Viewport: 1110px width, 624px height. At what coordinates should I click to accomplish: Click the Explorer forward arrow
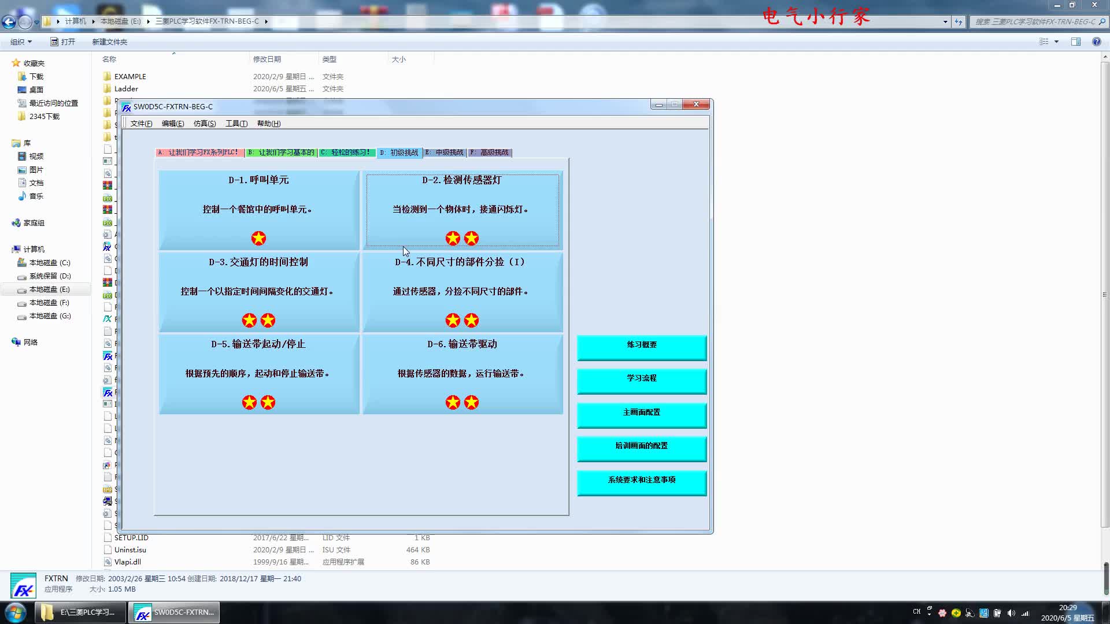pos(25,22)
